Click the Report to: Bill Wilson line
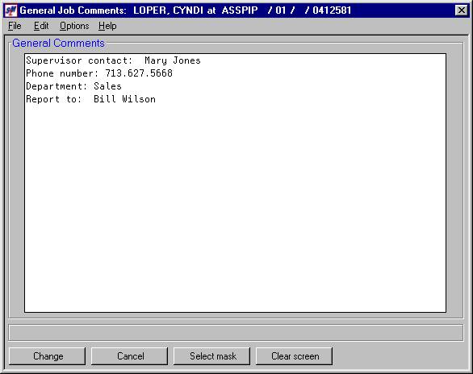Screen dimensions: 473x374 click(x=90, y=99)
